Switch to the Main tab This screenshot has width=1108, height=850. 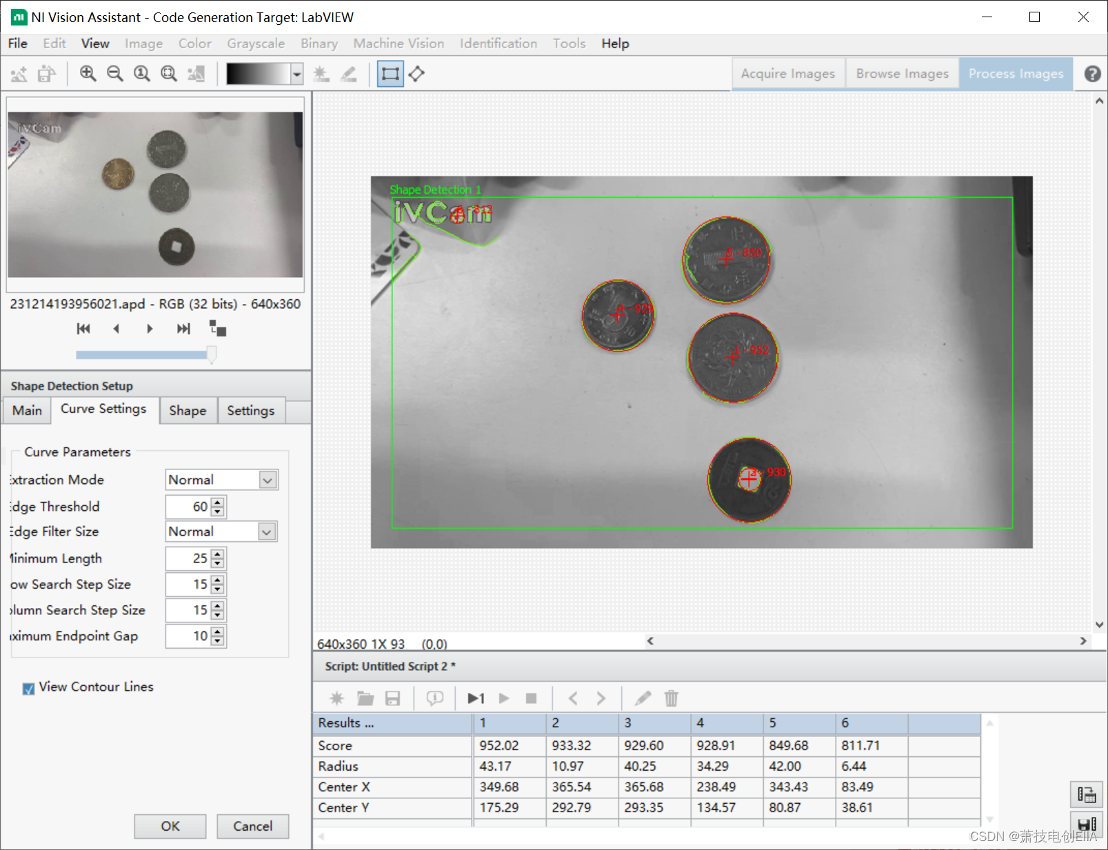[27, 410]
